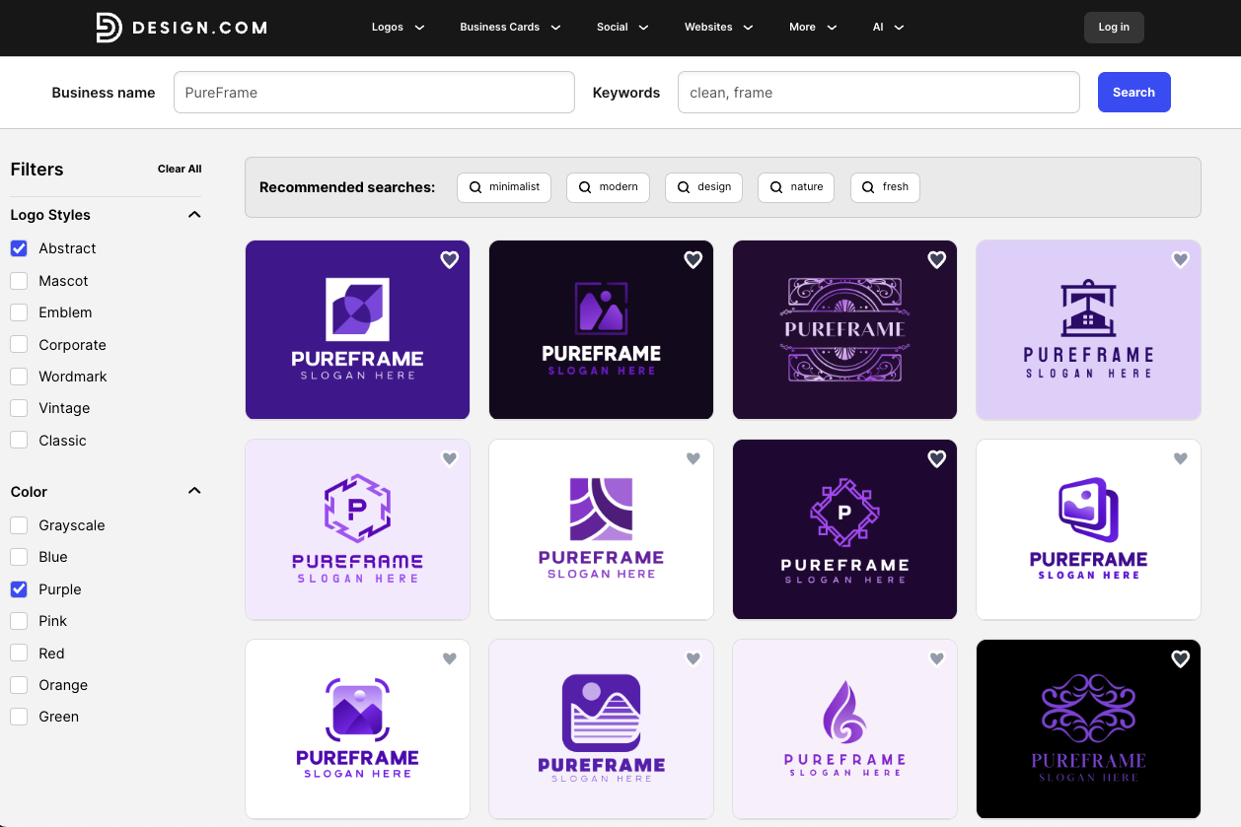Favorite the rounded landscape stripes logo
Viewport: 1241px width, 827px height.
(x=693, y=658)
